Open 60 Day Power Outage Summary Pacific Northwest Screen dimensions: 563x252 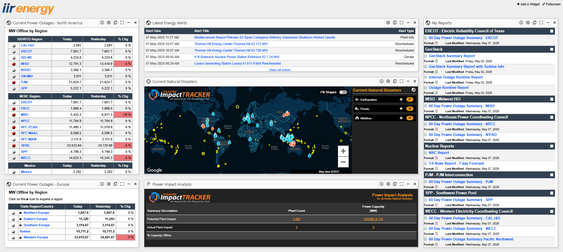click(471, 239)
